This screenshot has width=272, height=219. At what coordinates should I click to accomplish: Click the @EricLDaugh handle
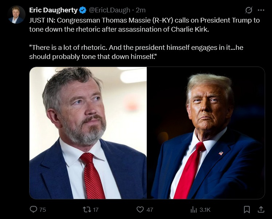(109, 10)
